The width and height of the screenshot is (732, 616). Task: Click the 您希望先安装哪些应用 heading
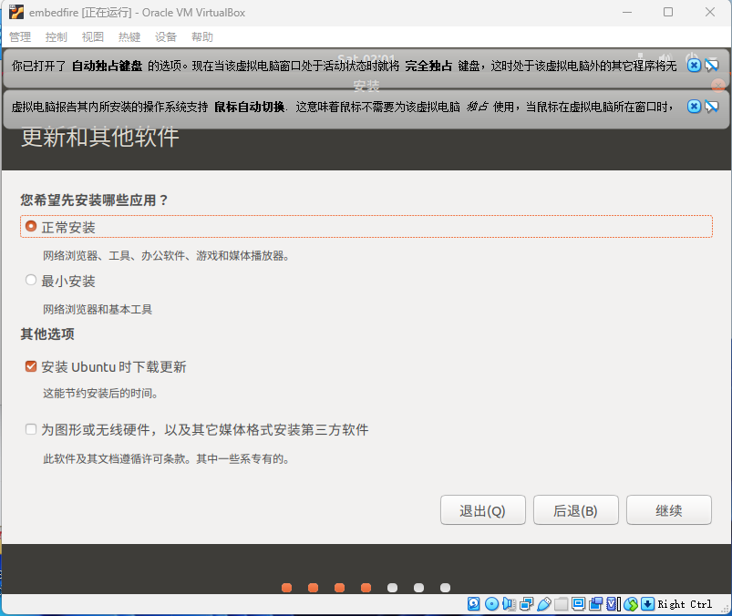coord(94,200)
